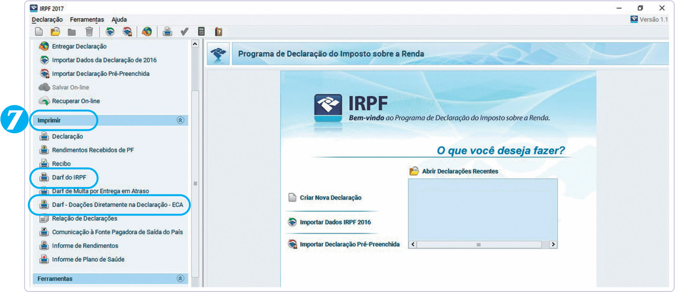
Task: Click the toolbar printer icon
Action: click(x=168, y=32)
